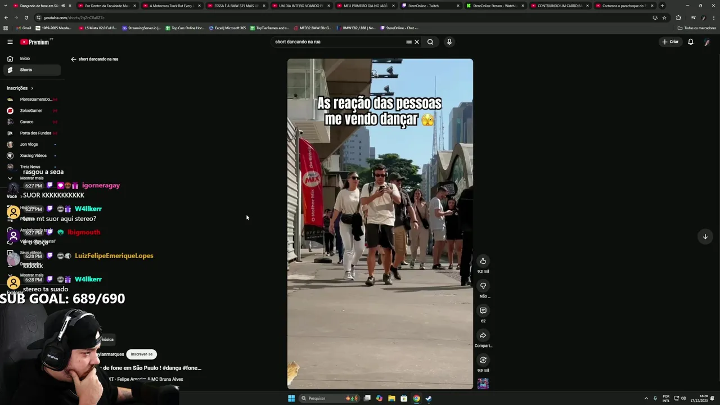Open Porta dos Fundos subscription
The height and width of the screenshot is (405, 720).
click(x=31, y=133)
